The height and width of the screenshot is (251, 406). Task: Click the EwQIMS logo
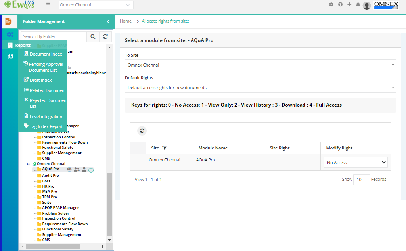coord(19,4)
